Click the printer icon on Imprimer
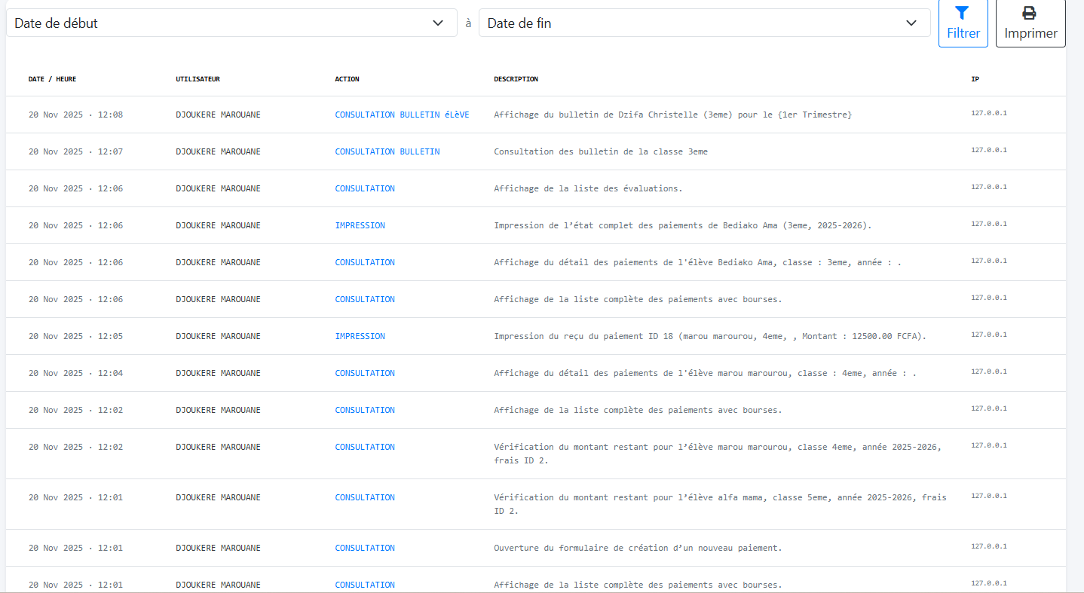This screenshot has height=593, width=1084. 1030,13
